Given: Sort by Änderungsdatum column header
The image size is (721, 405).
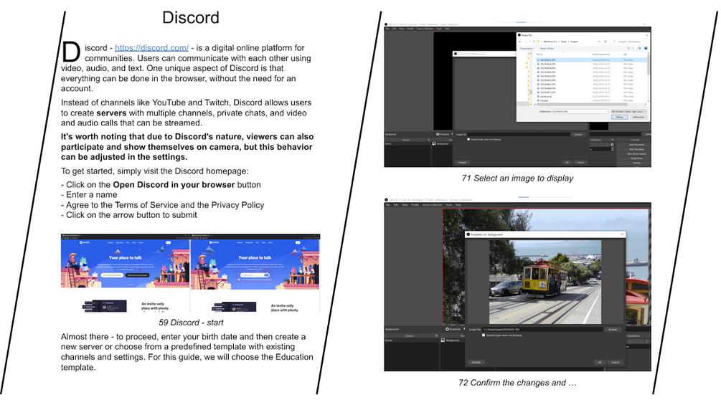Looking at the screenshot, I should tap(601, 54).
